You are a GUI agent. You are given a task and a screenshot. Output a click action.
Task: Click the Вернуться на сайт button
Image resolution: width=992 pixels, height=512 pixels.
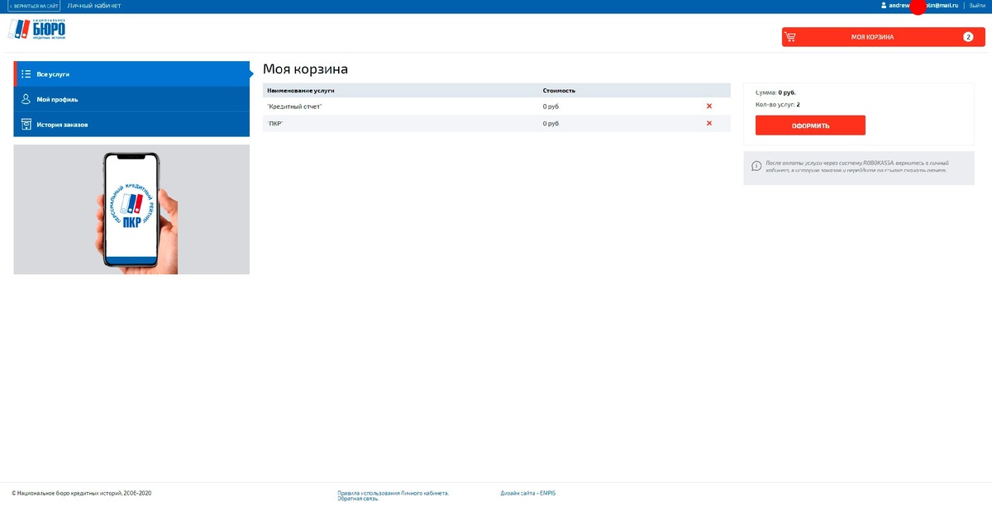click(x=34, y=6)
